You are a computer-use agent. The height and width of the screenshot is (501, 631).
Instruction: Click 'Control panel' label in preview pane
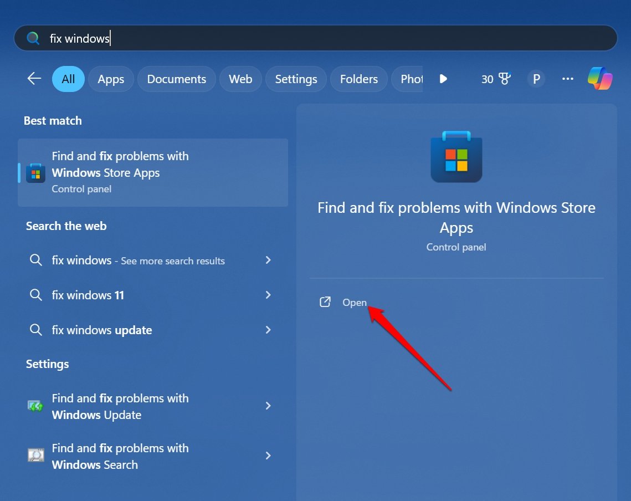pos(456,247)
